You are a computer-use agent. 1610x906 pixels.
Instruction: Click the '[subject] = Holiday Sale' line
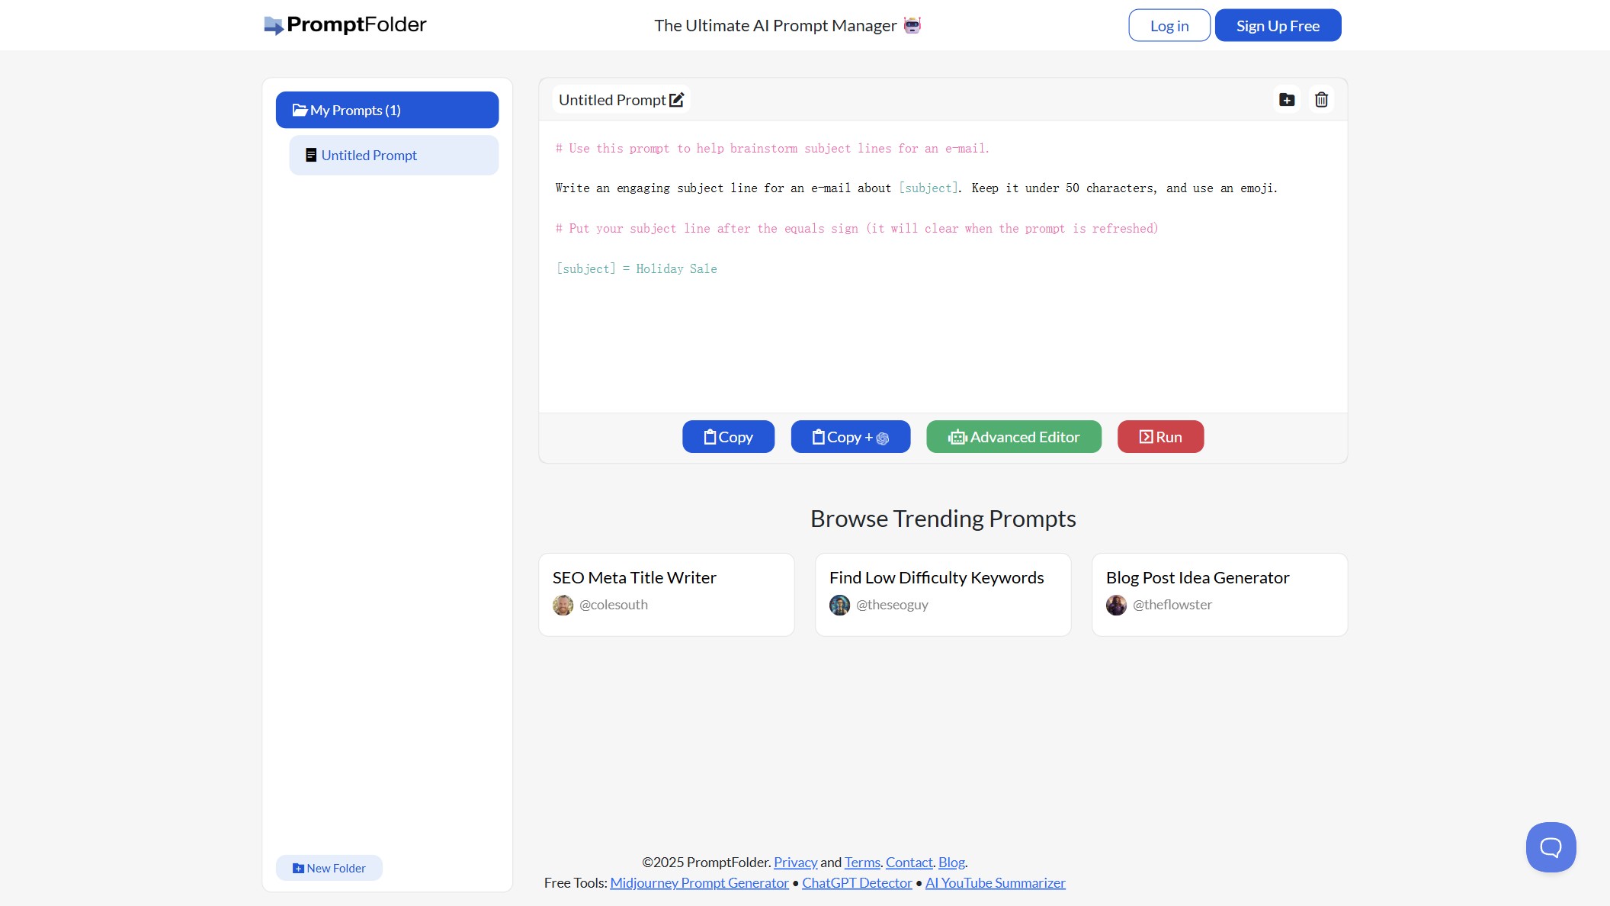click(637, 268)
